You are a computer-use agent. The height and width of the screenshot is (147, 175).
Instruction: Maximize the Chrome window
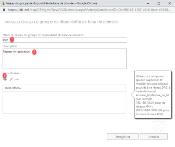(x=159, y=3)
